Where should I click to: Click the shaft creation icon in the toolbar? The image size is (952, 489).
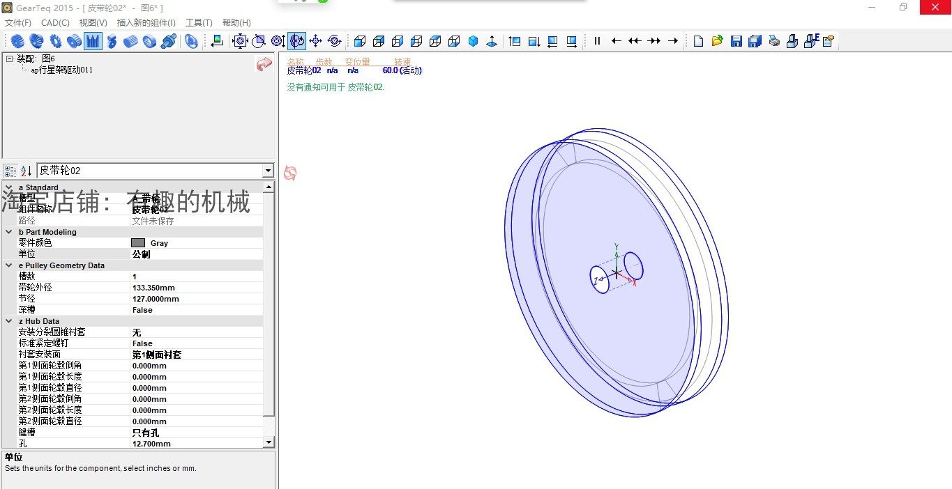[x=169, y=40]
